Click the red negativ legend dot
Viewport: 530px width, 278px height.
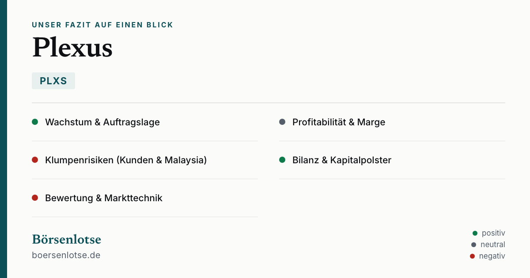coord(472,256)
